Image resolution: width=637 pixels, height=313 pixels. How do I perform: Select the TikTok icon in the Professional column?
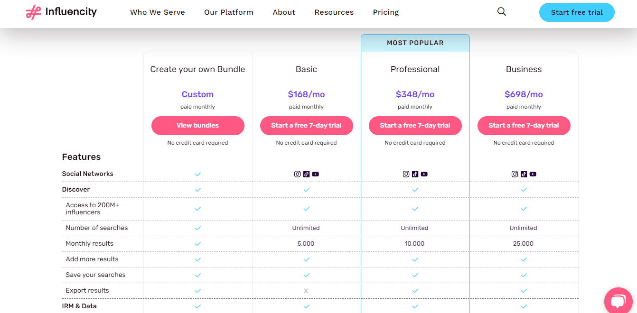click(x=415, y=174)
